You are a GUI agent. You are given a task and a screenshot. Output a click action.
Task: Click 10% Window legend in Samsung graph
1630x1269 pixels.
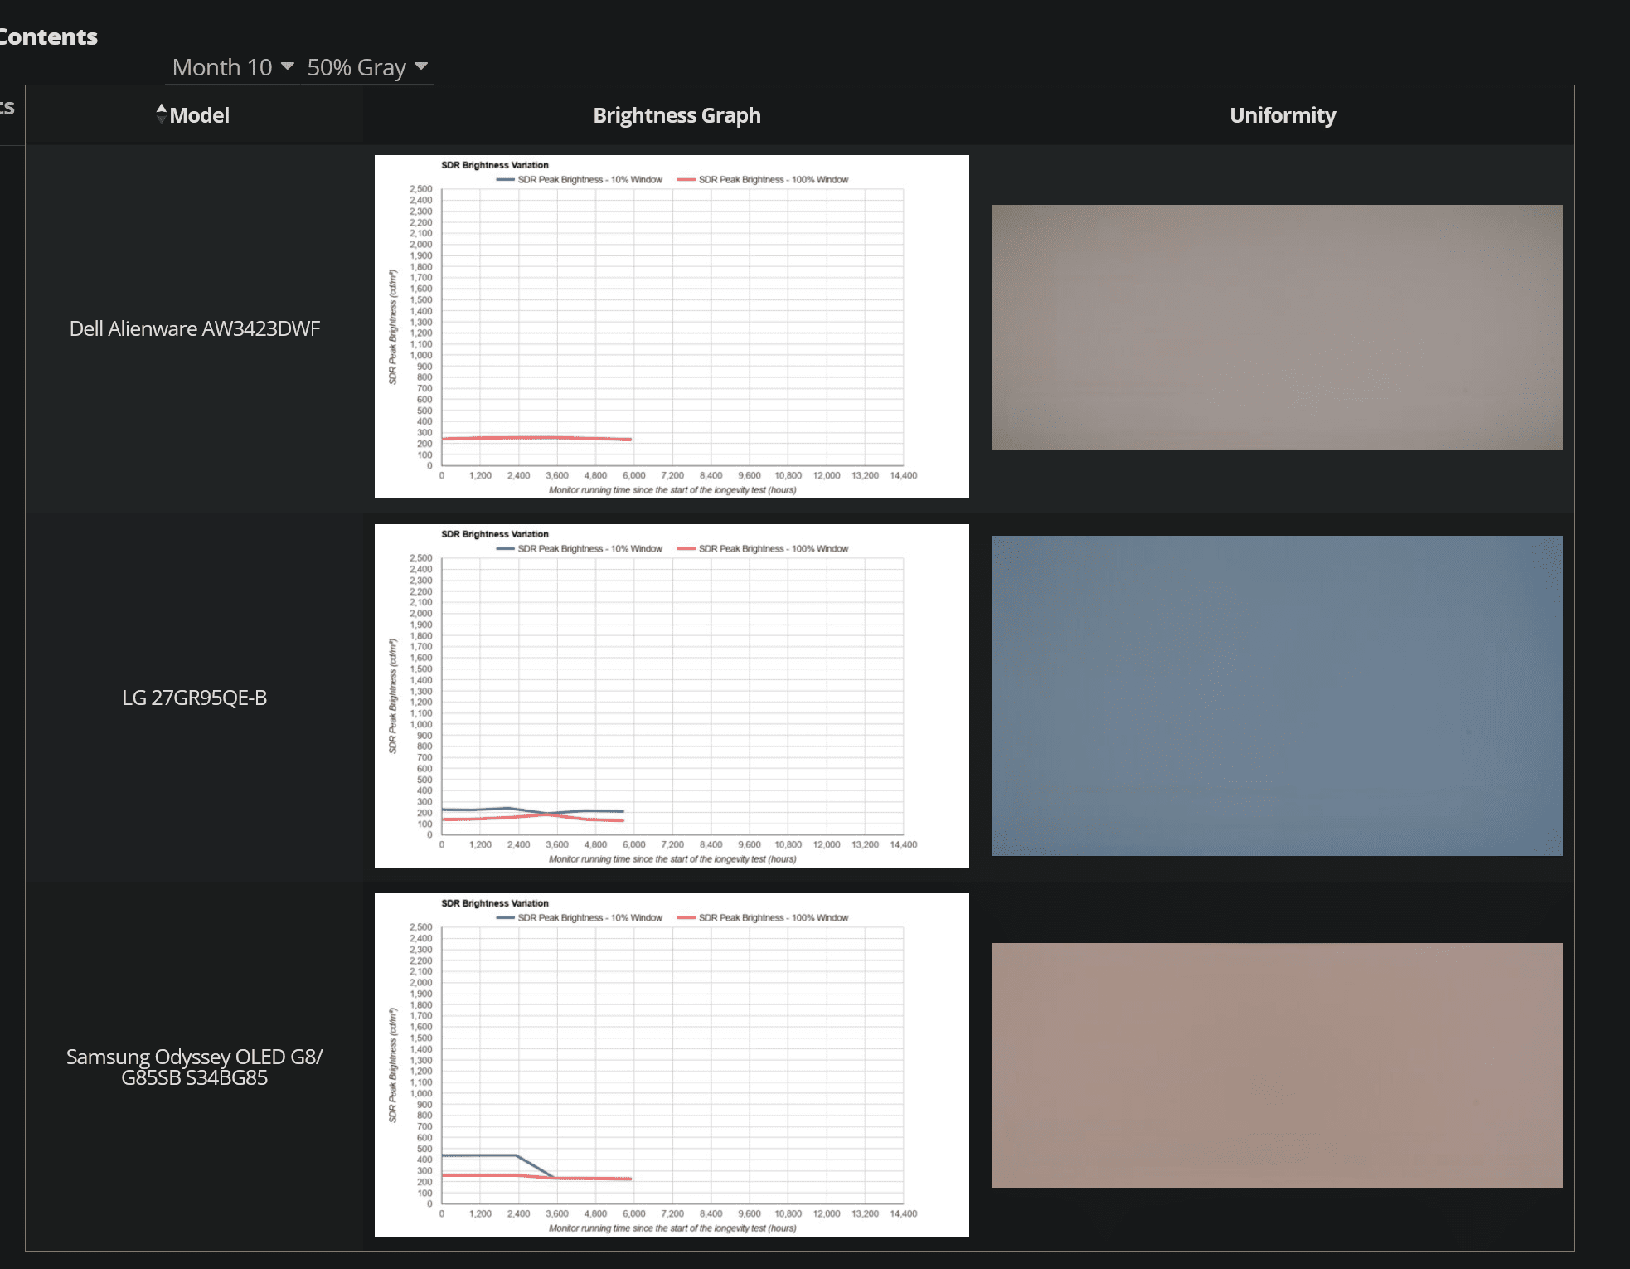point(580,918)
